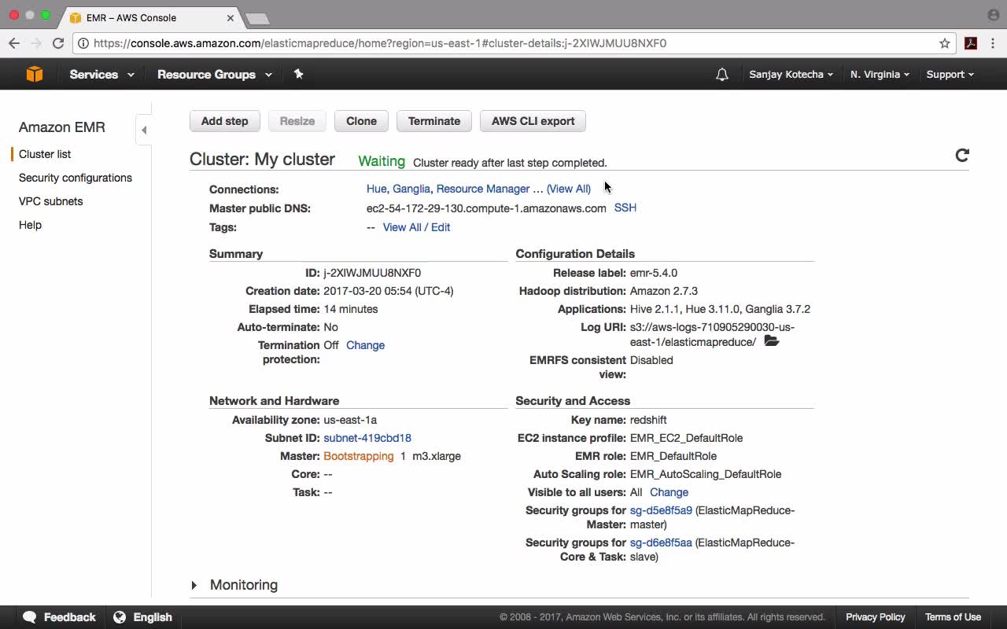Click the m3.xlarge instance type text
Viewport: 1007px width, 629px height.
437,456
